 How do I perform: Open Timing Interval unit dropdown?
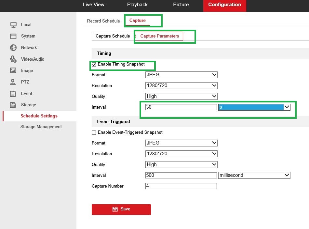[254, 107]
